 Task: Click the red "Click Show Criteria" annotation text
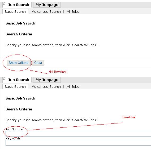click(58, 72)
